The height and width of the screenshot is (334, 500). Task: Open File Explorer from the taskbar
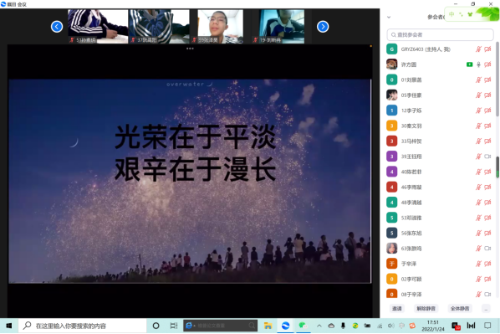pyautogui.click(x=268, y=326)
